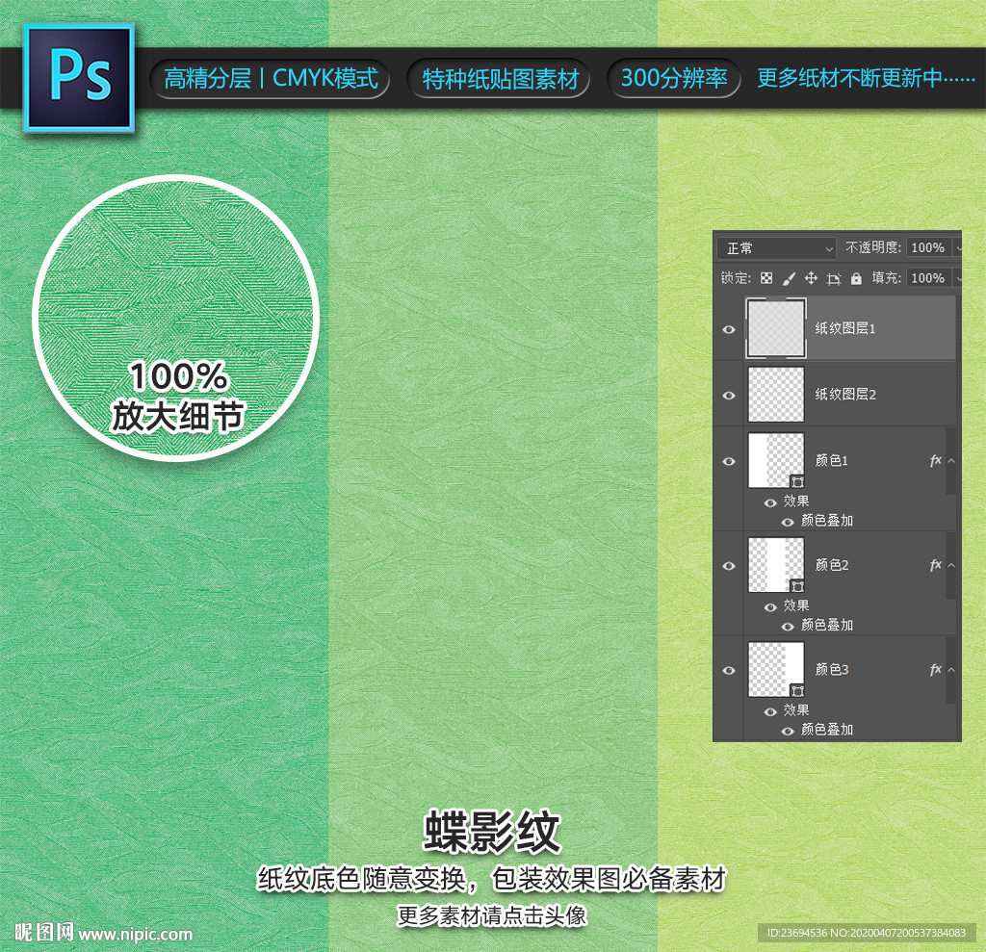Click the prevent artboard auto-nesting lock icon

834,278
